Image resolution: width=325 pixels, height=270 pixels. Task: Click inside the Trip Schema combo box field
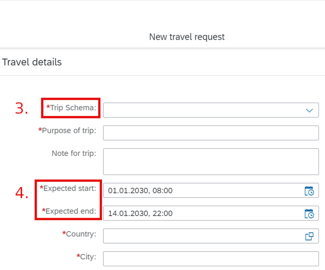click(211, 110)
